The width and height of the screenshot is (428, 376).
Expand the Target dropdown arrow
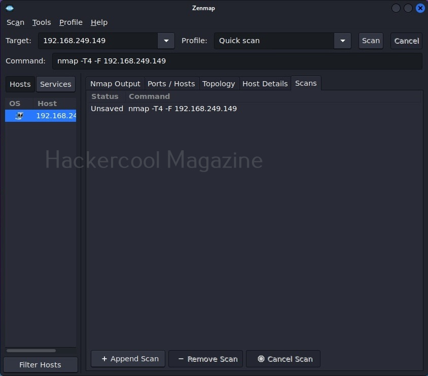point(166,41)
